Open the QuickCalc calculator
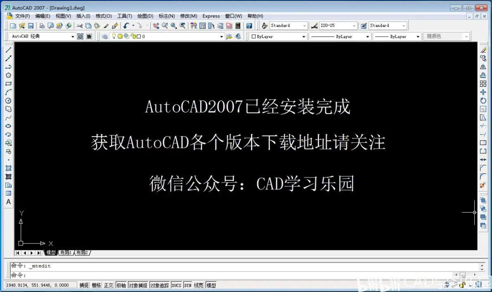The image size is (492, 292). tap(238, 26)
